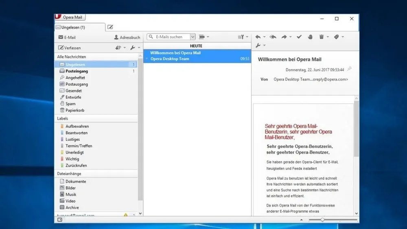Viewport: 407px width, 229px height.
Task: Click the Labels section header
Action: pyautogui.click(x=96, y=118)
